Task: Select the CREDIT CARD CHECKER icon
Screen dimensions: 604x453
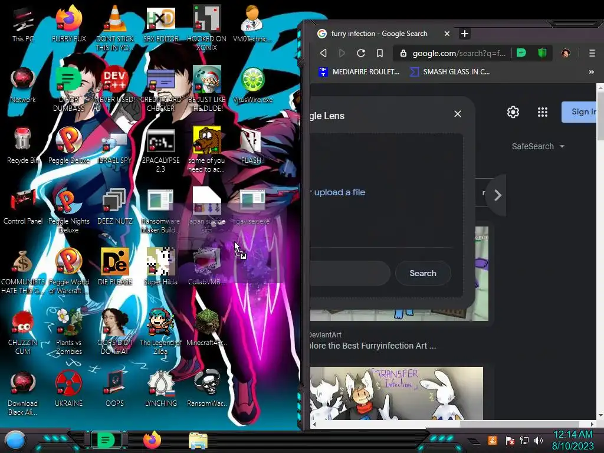Action: tap(161, 90)
